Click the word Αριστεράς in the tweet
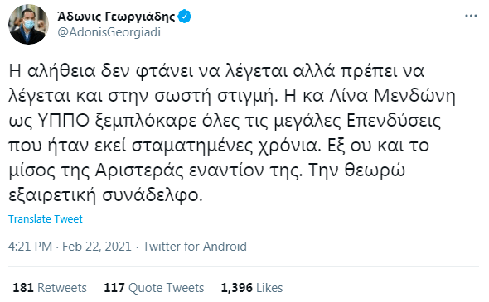The height and width of the screenshot is (302, 489). [138, 170]
